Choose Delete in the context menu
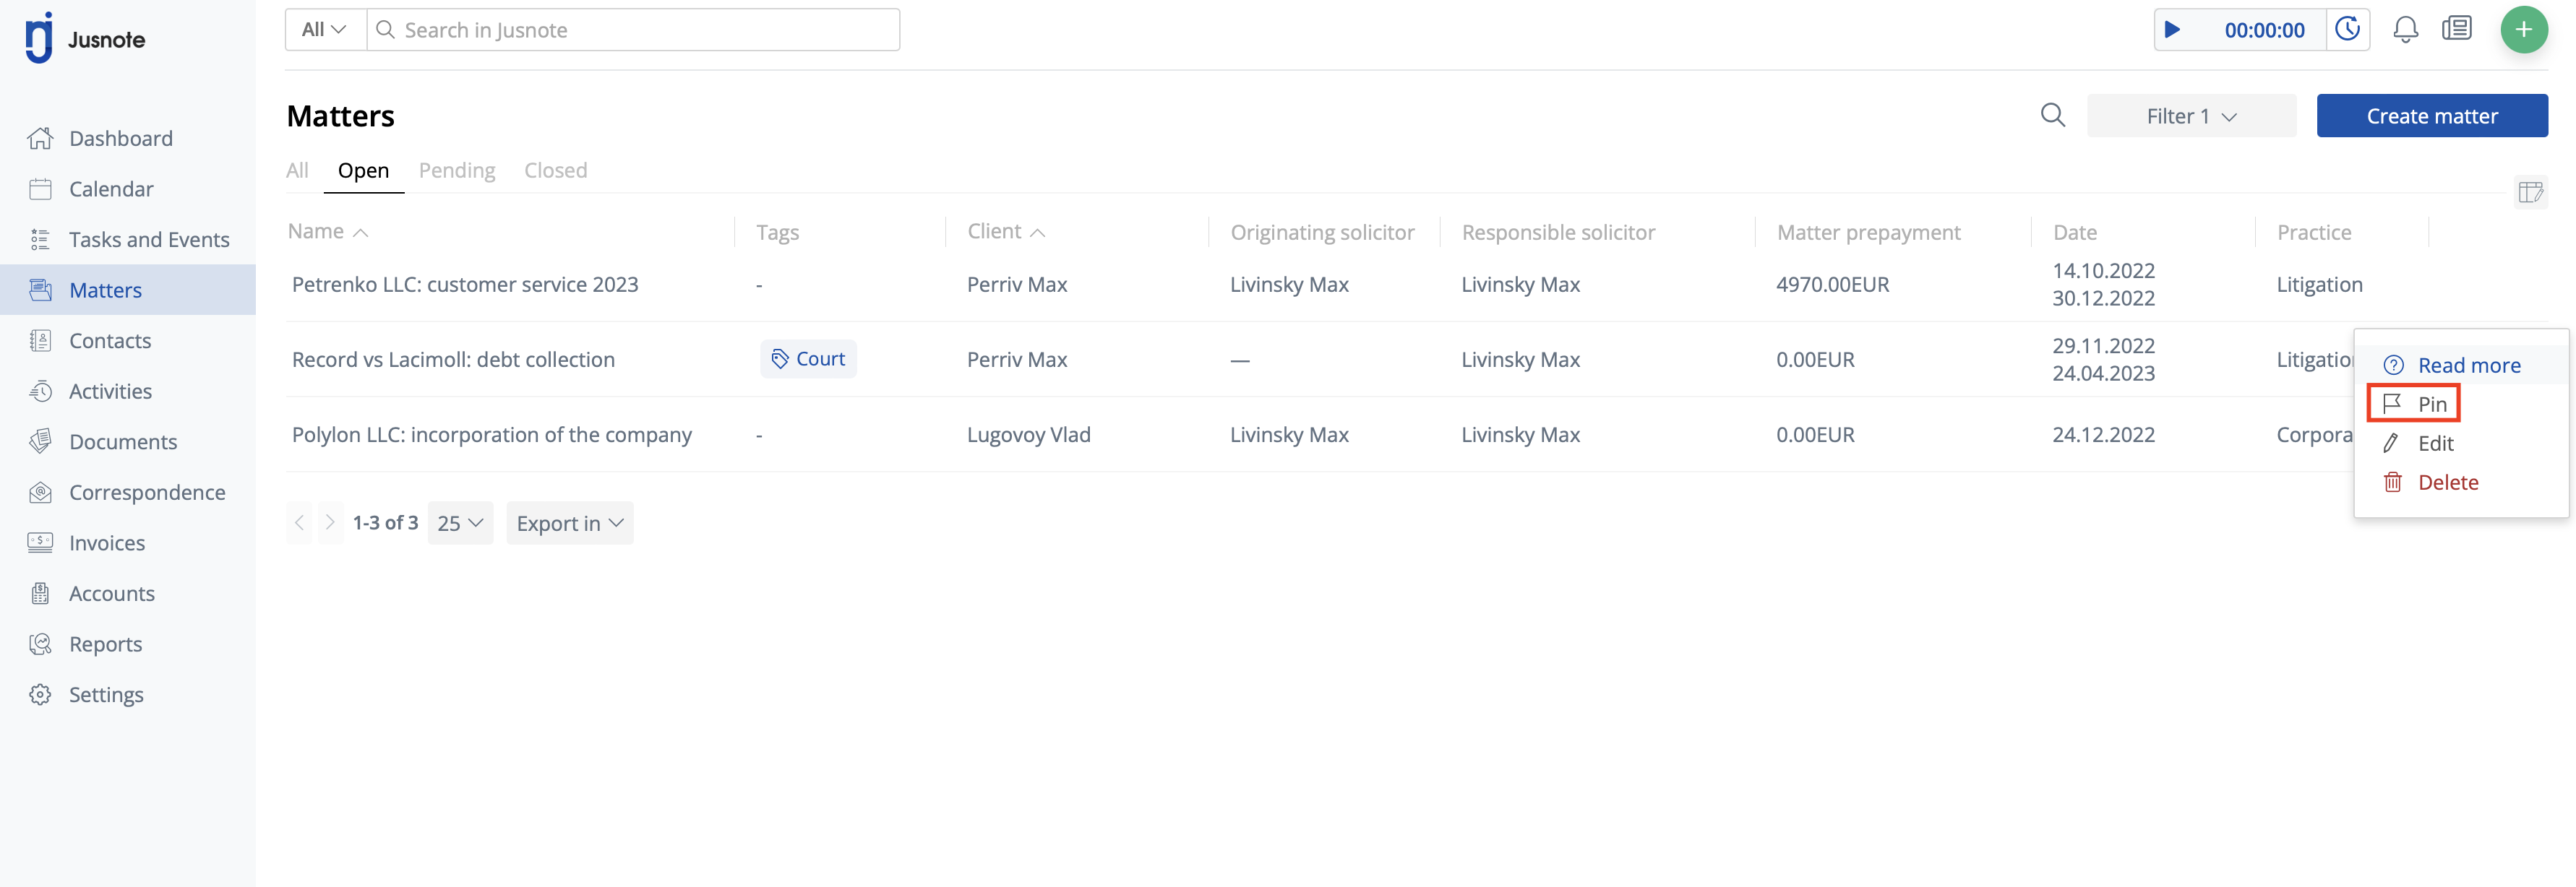 point(2461,483)
